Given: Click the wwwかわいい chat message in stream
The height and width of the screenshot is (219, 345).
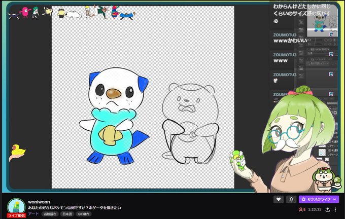Looking at the screenshot, I should coord(290,41).
